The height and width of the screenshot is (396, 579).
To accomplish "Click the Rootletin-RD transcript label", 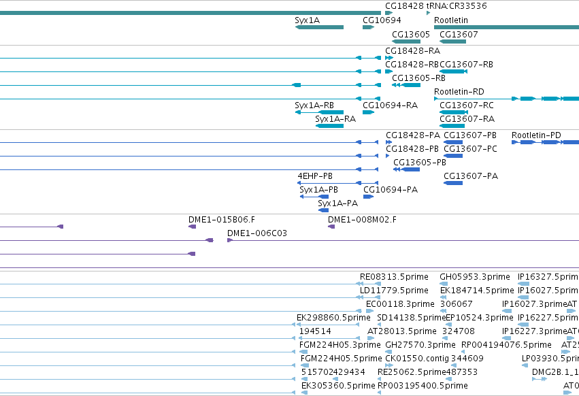I will coord(459,92).
